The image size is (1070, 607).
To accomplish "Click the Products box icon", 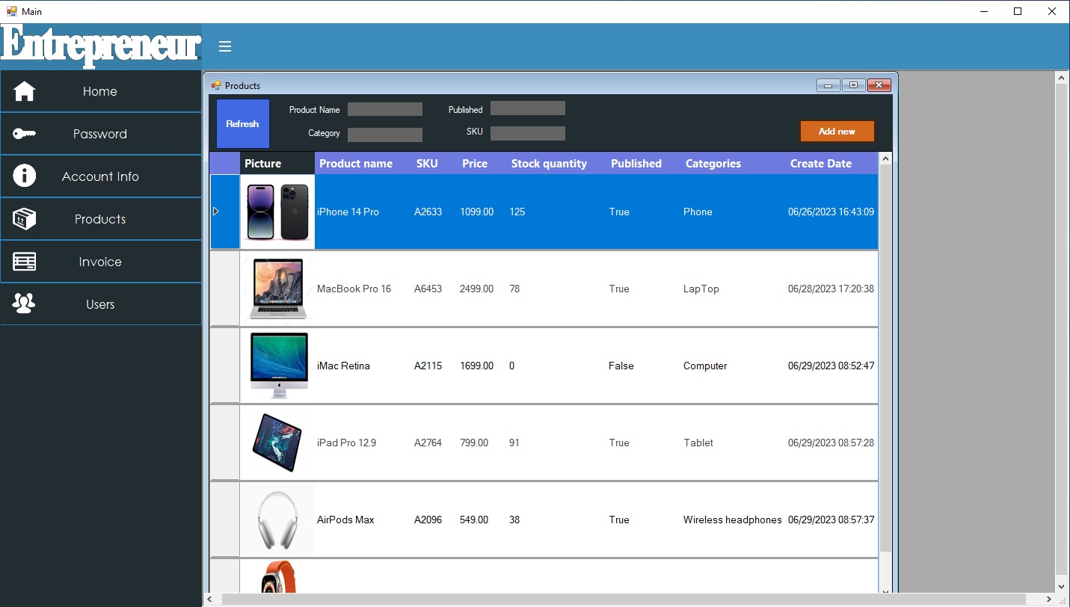I will 24,219.
